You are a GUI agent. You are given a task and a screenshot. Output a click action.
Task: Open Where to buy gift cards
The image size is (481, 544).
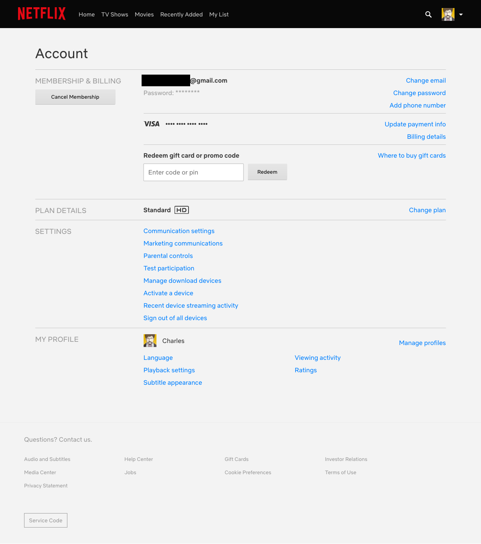412,156
